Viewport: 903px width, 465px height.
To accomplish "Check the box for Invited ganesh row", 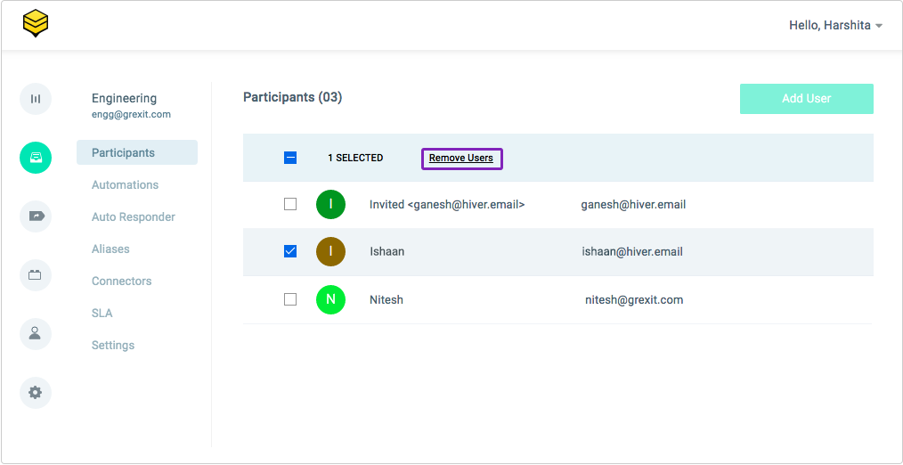I will 290,204.
